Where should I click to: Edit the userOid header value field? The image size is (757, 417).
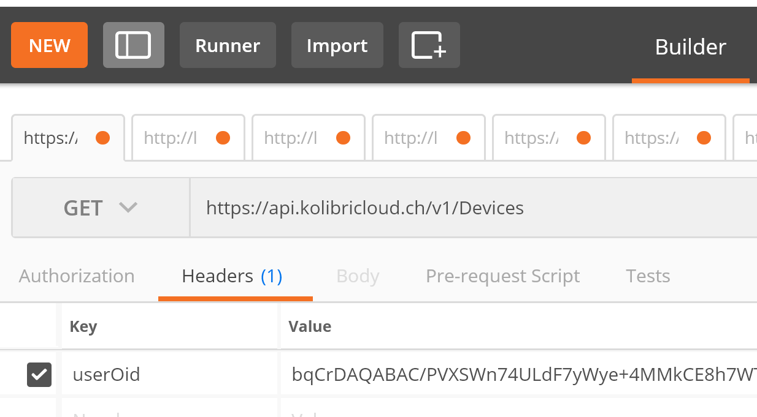tap(519, 374)
